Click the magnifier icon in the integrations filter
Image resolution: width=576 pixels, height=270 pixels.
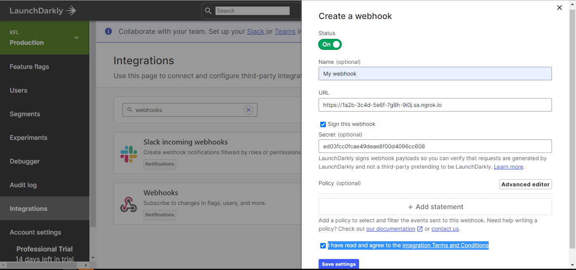129,110
